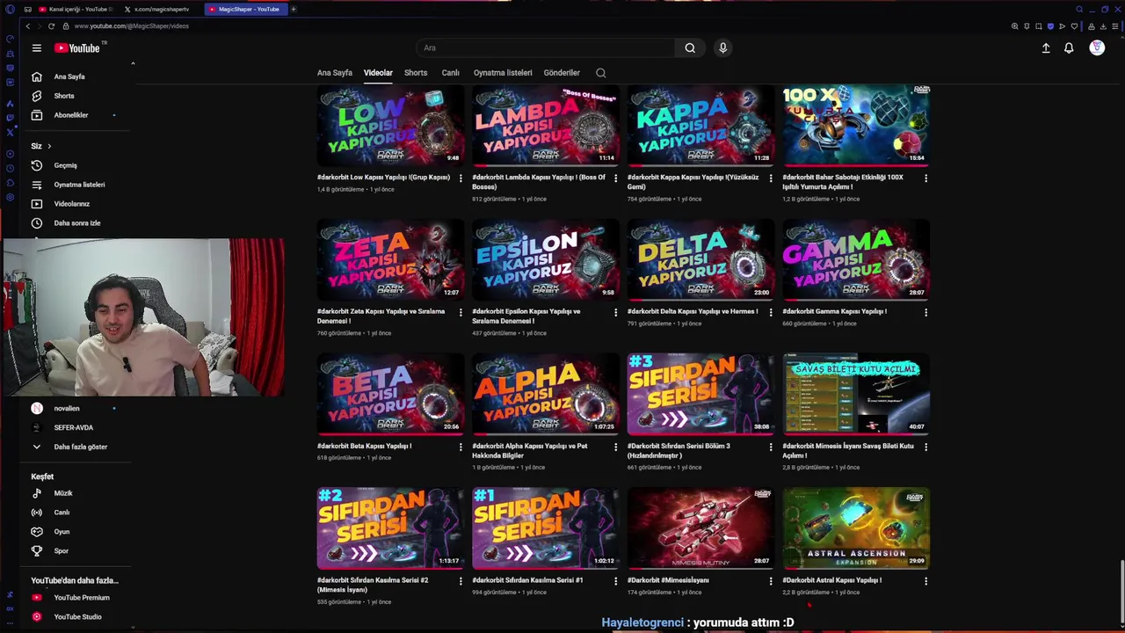Open options for Alpha Kapısı video
This screenshot has width=1125, height=633.
(615, 447)
